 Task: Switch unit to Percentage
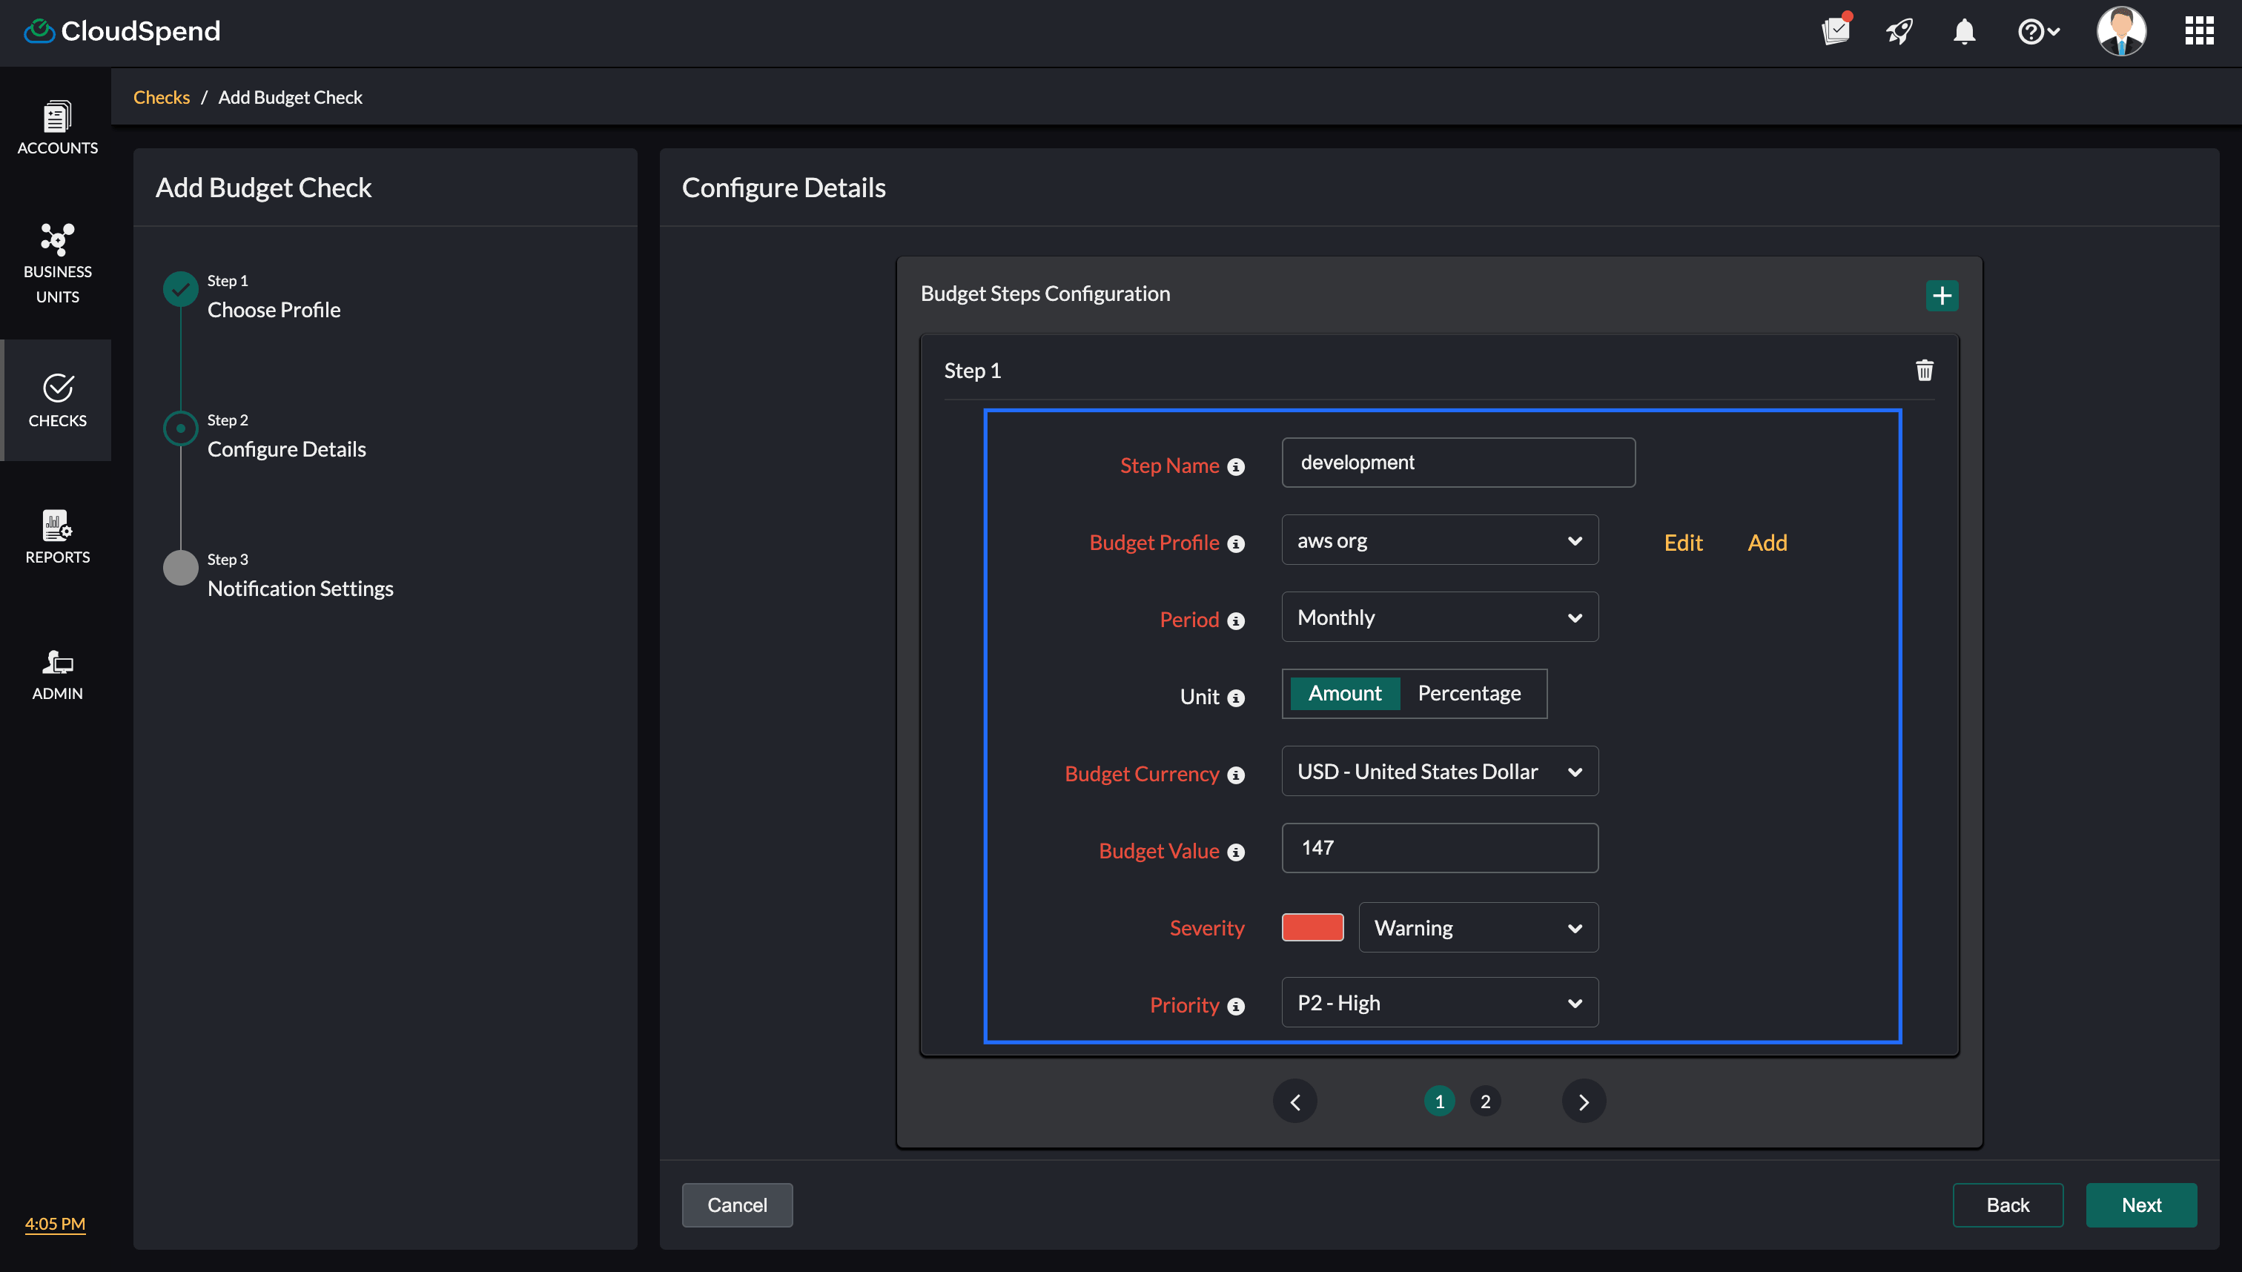pos(1469,694)
